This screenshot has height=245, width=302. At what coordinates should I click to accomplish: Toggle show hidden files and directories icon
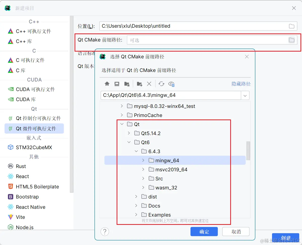tap(172, 84)
